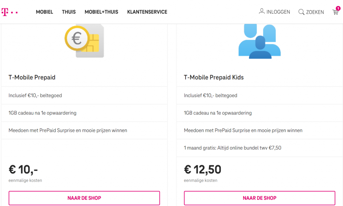Screen dimensions: 343x206
Task: Click the T-Mobile logo
Action: point(9,12)
